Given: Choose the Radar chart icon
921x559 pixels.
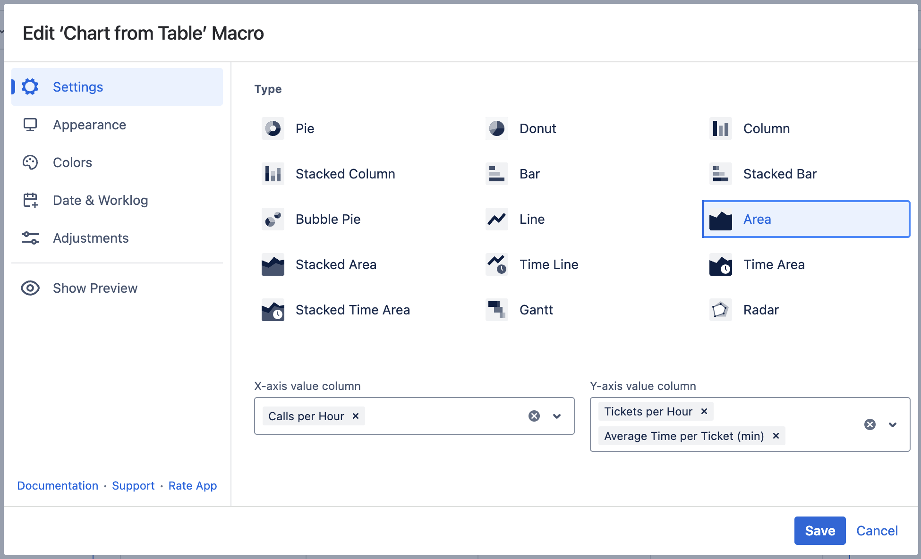Looking at the screenshot, I should (720, 310).
